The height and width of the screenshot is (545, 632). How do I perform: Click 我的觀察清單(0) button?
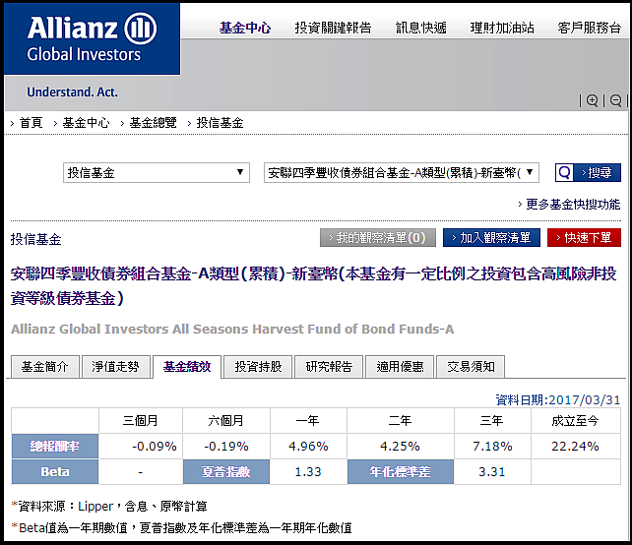pyautogui.click(x=378, y=238)
